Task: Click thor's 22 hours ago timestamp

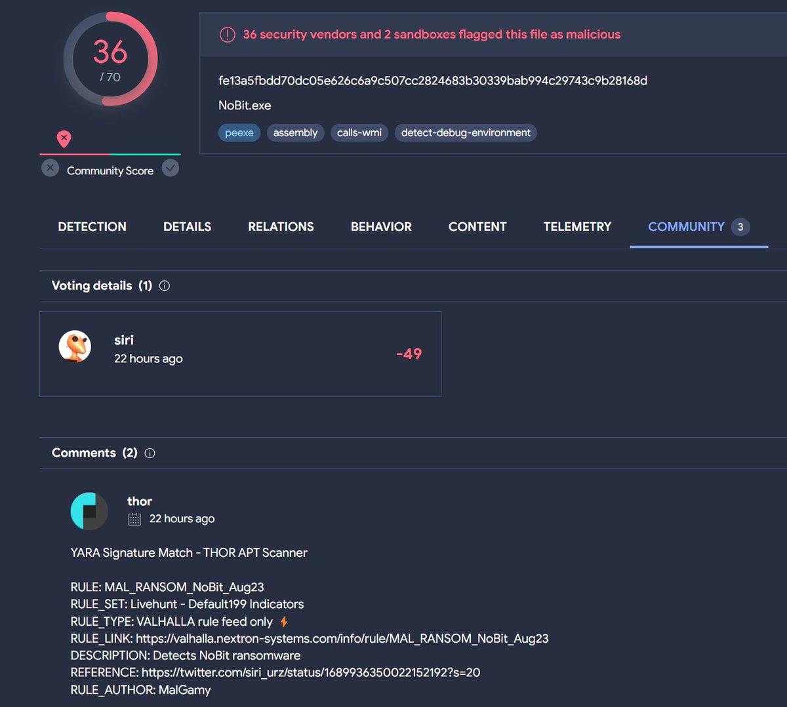Action: click(182, 518)
